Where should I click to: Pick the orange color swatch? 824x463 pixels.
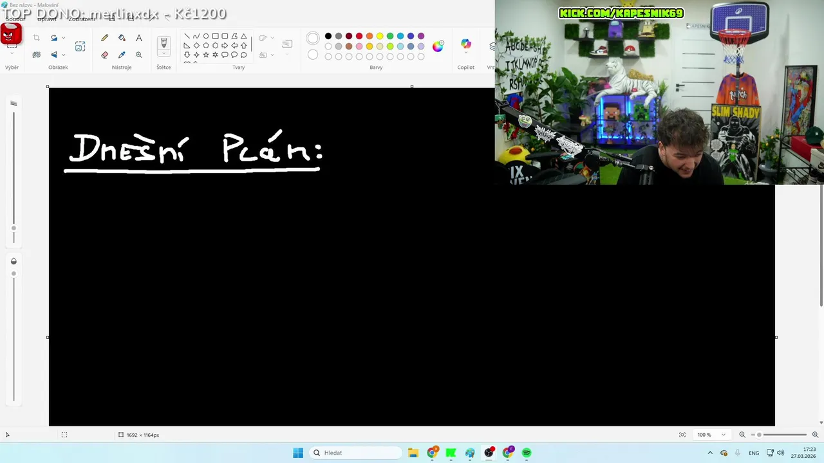coord(370,36)
